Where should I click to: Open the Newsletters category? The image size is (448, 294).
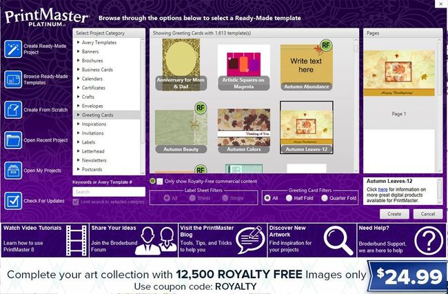tap(94, 160)
